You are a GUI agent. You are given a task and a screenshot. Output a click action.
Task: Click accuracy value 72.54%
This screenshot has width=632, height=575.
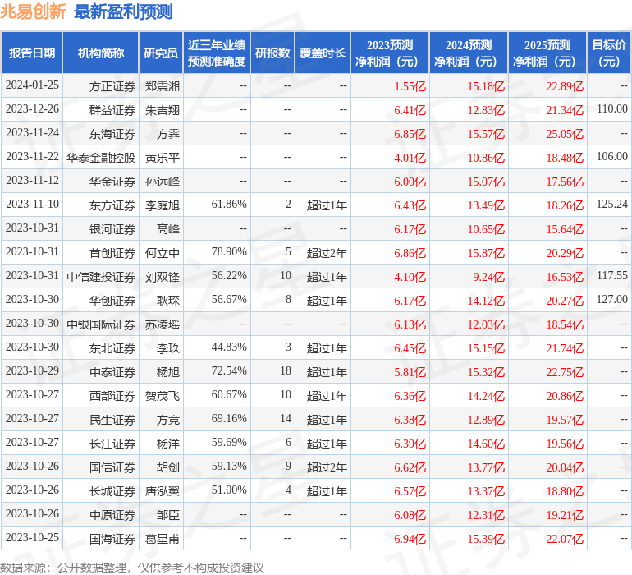click(x=229, y=370)
